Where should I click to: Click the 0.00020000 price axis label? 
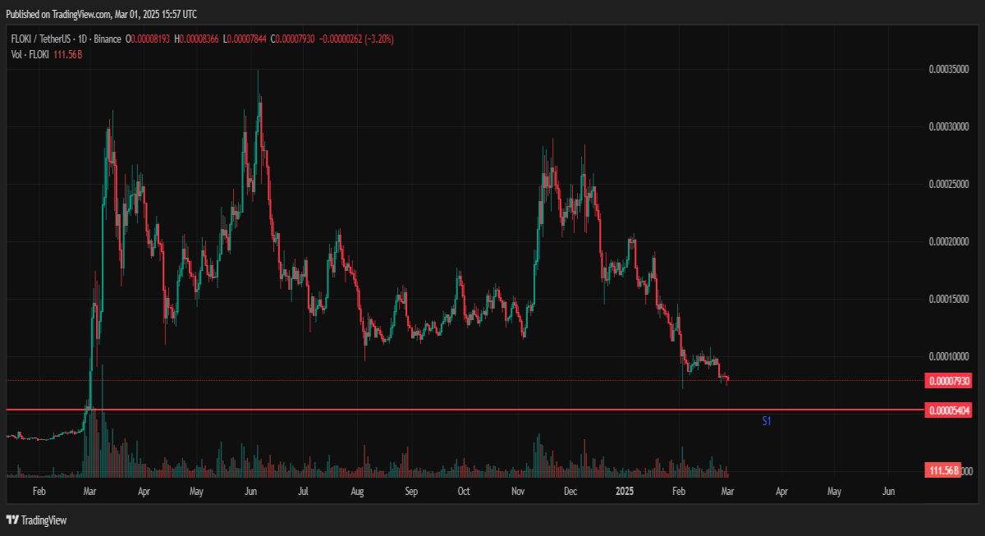pos(949,242)
